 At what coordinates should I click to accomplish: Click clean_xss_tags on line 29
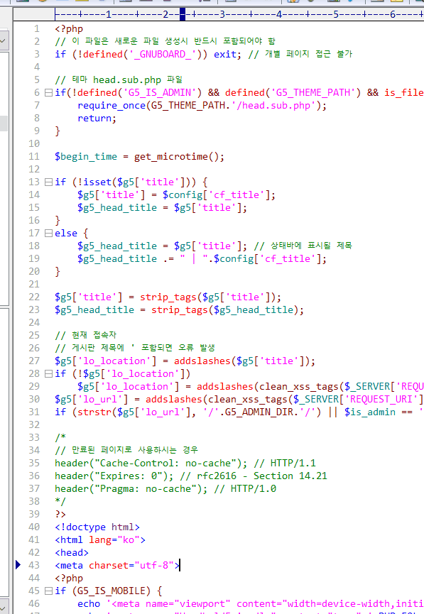(298, 386)
